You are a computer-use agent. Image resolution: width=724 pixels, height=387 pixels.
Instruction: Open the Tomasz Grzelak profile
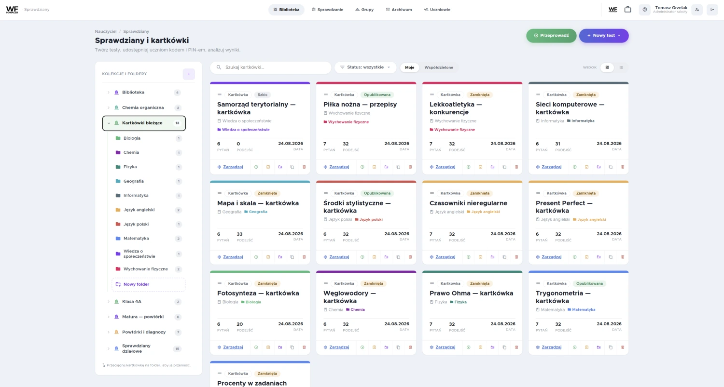[x=671, y=10]
